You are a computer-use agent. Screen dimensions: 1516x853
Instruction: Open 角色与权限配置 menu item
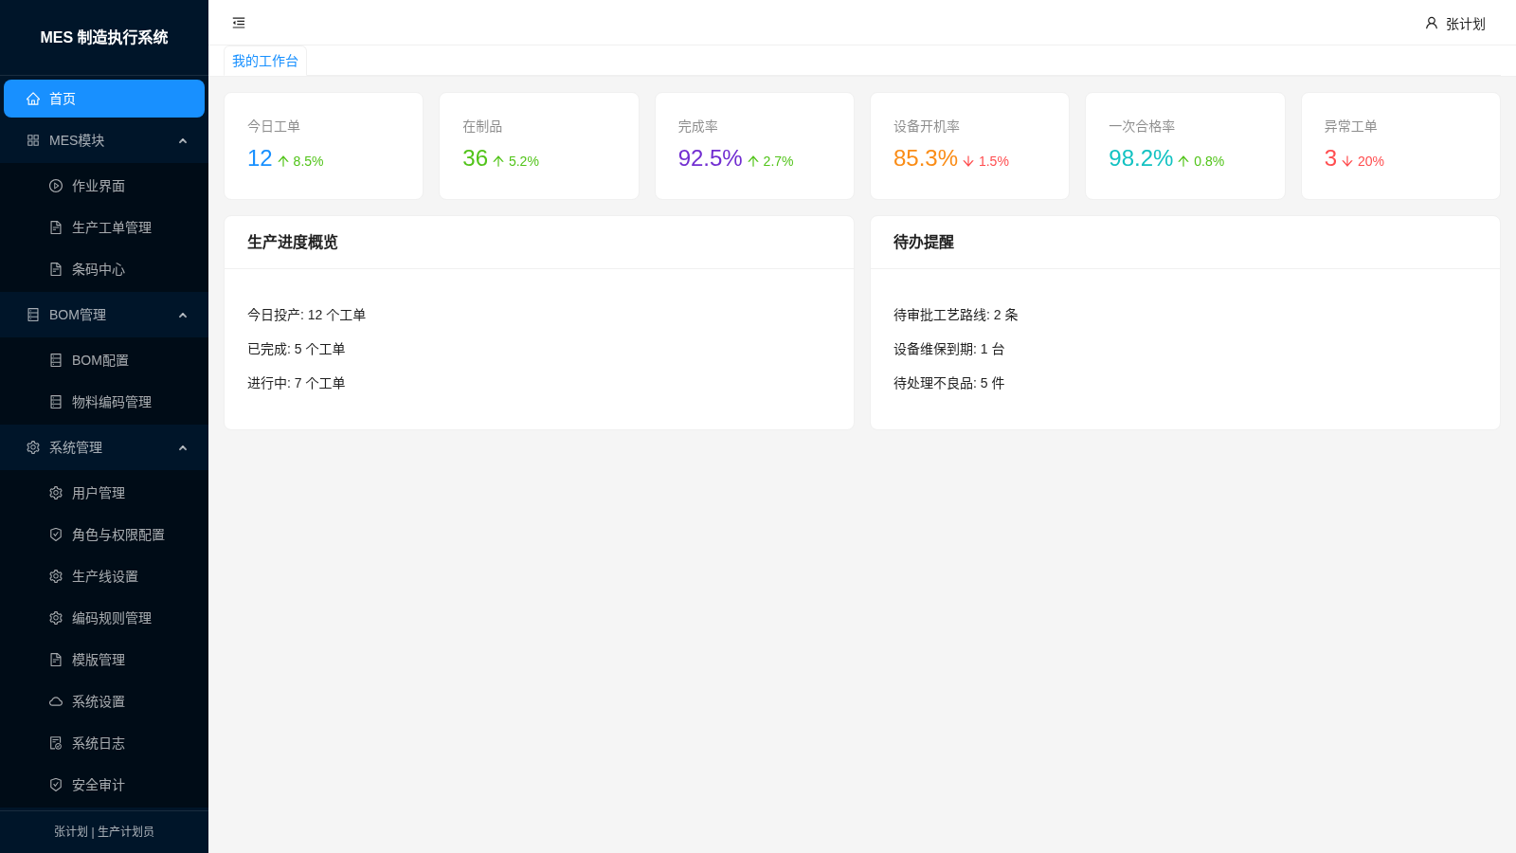coord(104,535)
